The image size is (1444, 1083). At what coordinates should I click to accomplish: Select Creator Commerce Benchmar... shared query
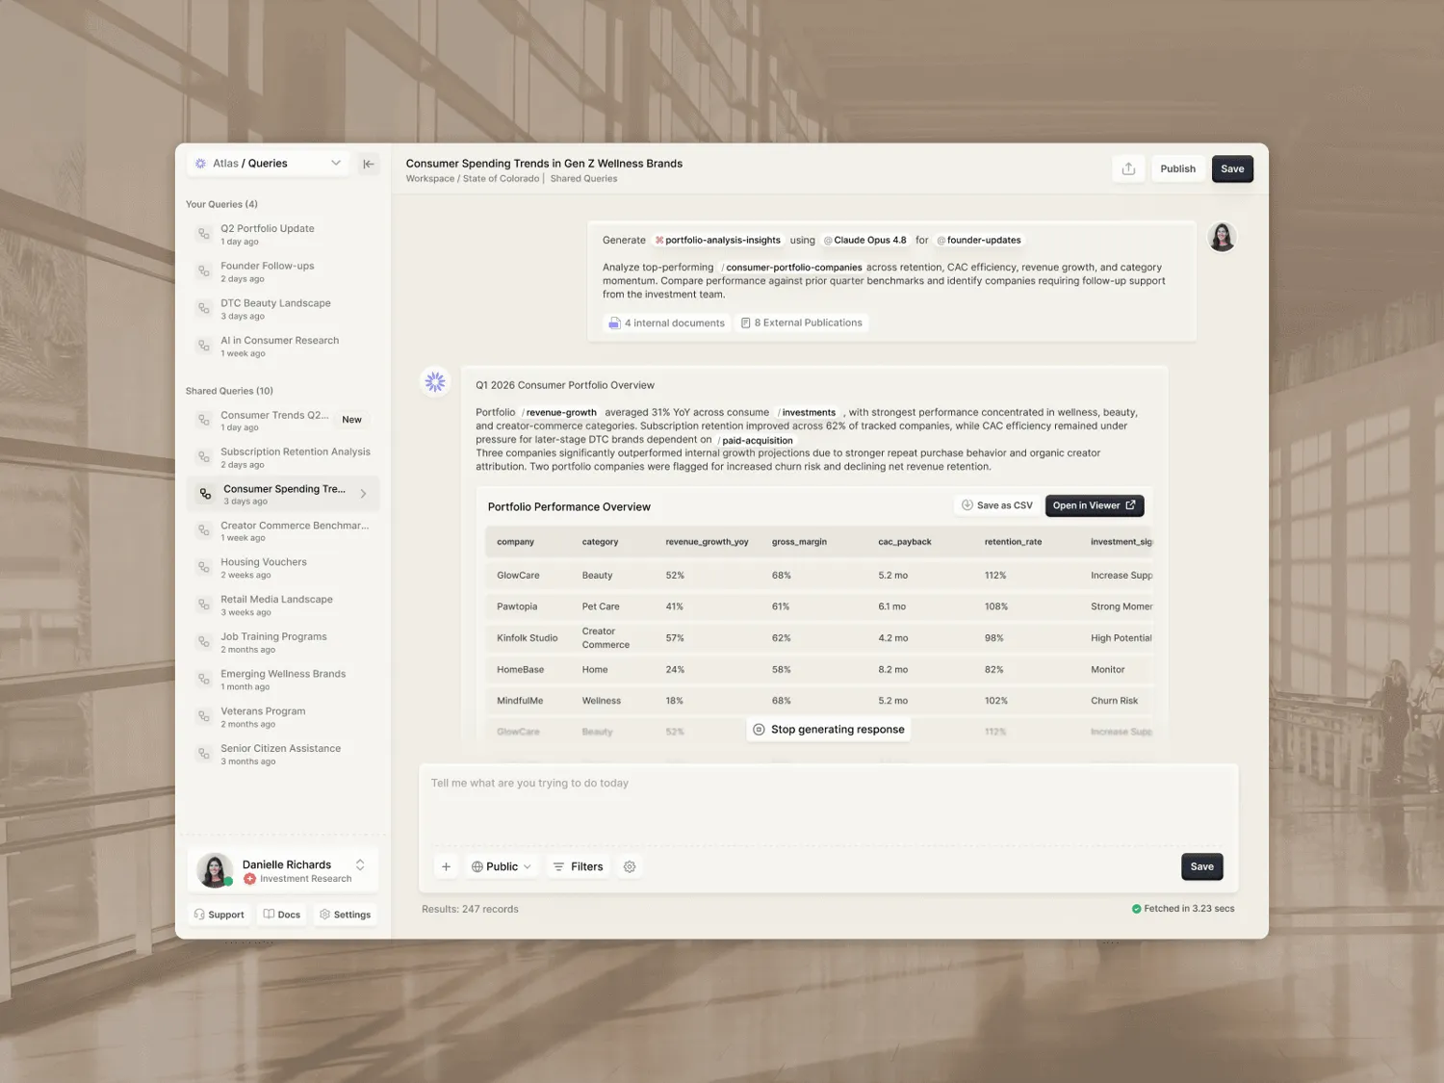point(283,530)
